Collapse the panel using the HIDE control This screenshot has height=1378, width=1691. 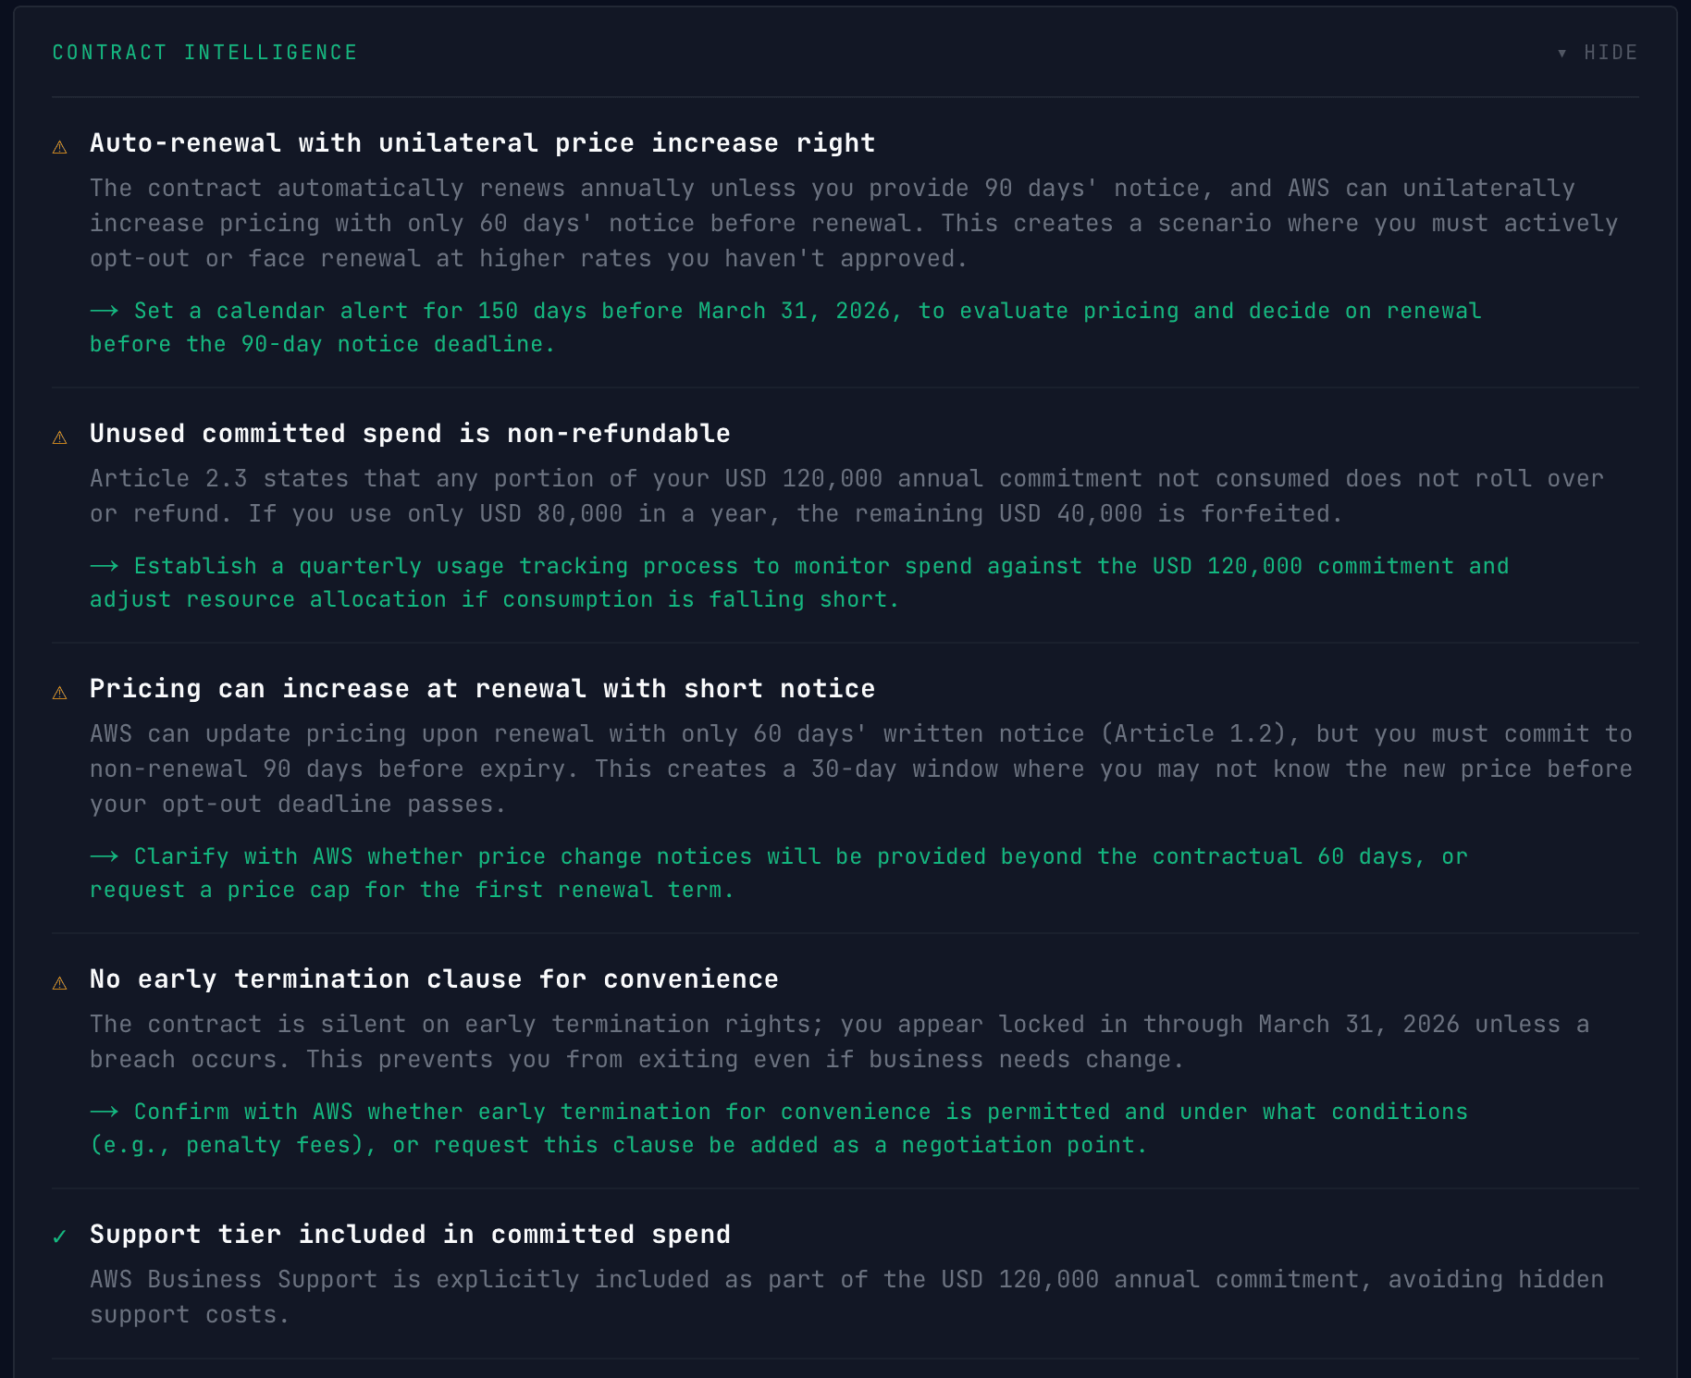[1610, 53]
